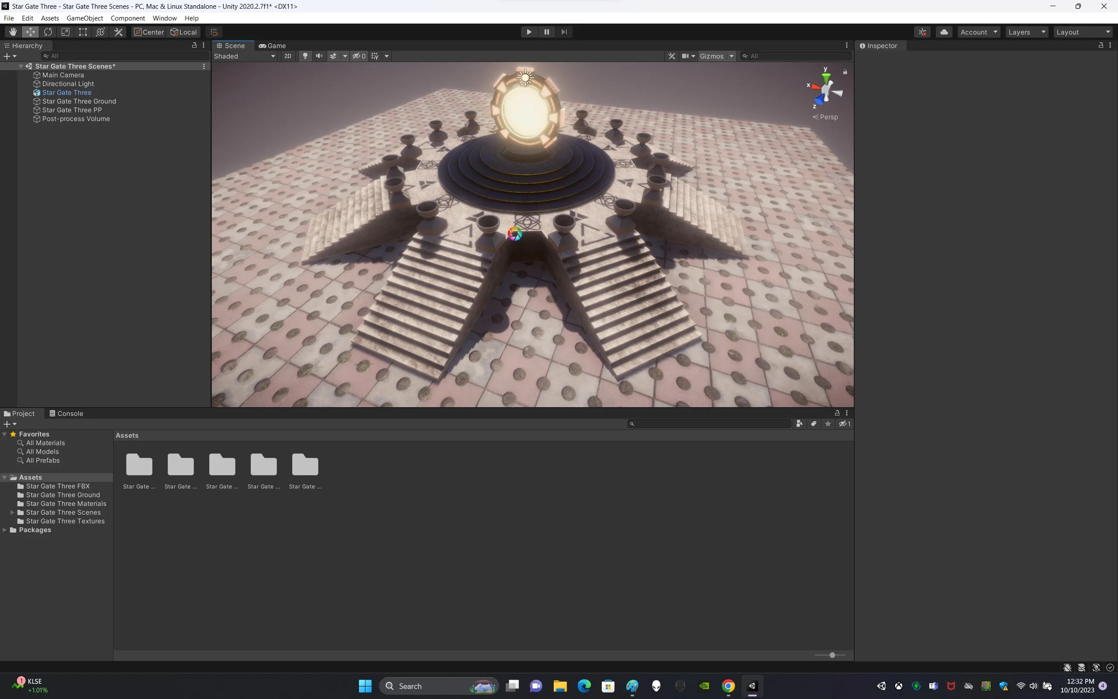Open the Project create plus dropdown
The height and width of the screenshot is (699, 1118).
click(10, 423)
